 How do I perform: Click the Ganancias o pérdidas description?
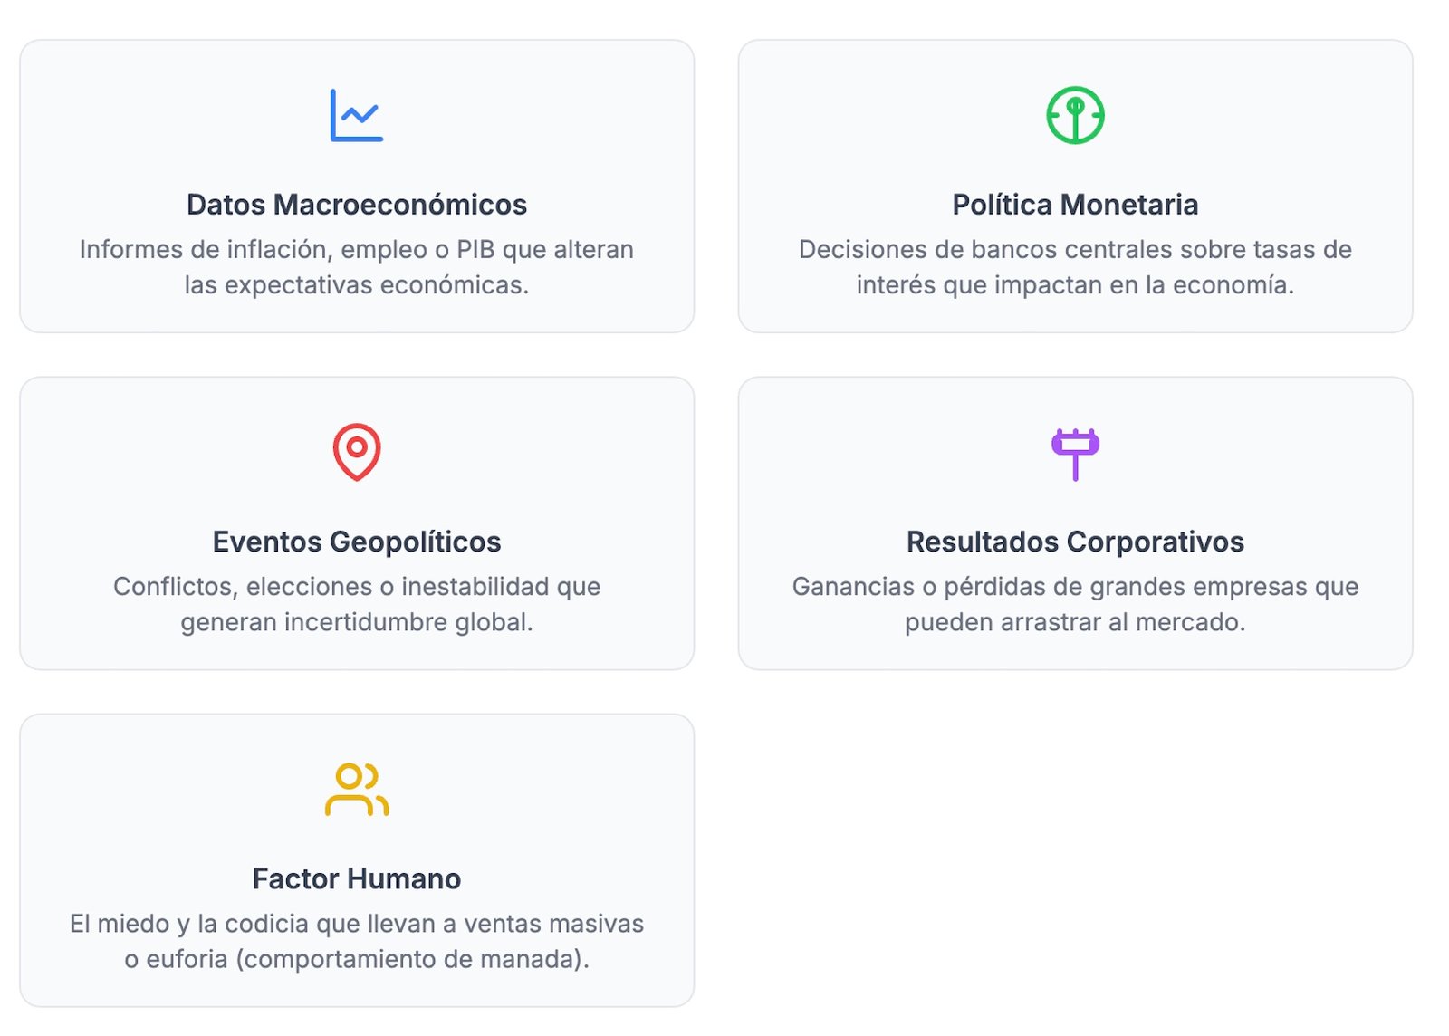(1075, 587)
